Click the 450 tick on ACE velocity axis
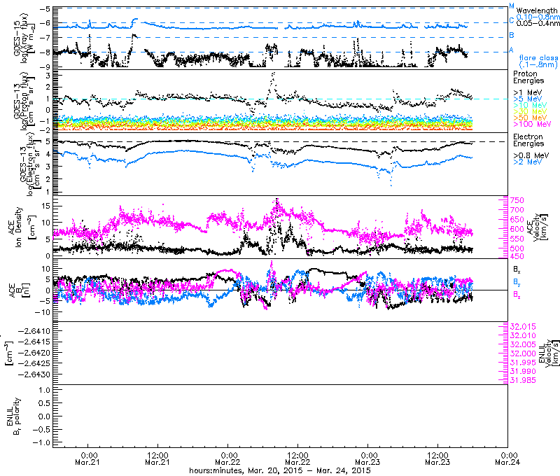Image resolution: width=560 pixels, height=476 pixels. click(x=517, y=255)
